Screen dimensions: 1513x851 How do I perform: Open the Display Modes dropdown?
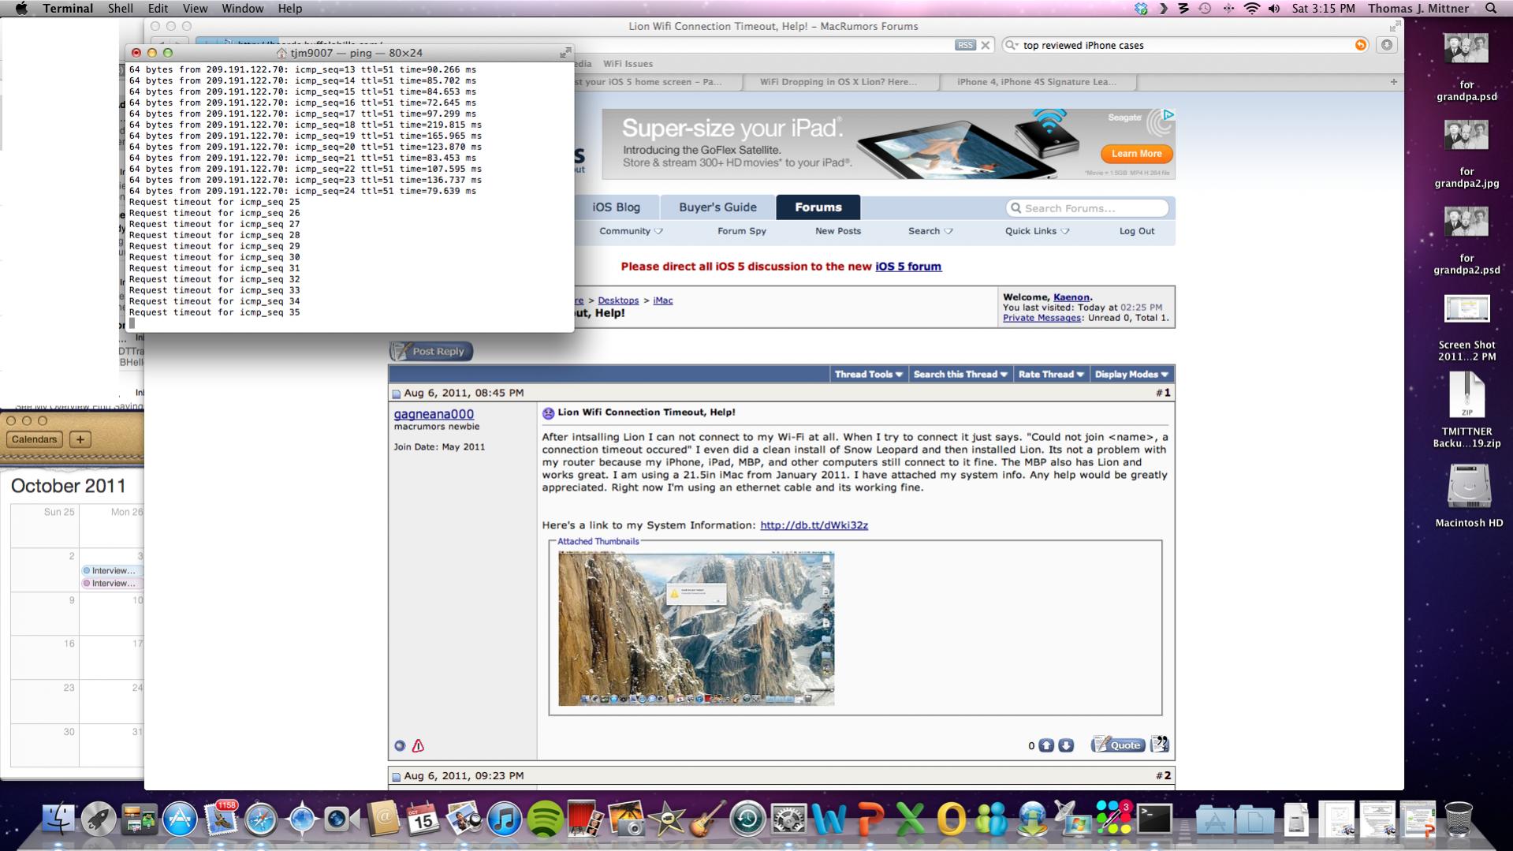tap(1131, 375)
